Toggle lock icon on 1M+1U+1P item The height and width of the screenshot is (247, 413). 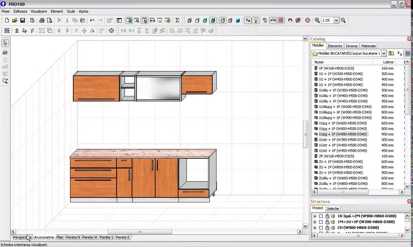327,222
